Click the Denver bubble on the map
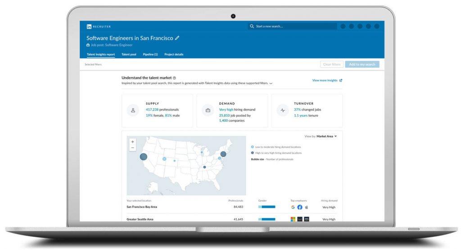Viewport: 461px width, 250px height. [175, 161]
